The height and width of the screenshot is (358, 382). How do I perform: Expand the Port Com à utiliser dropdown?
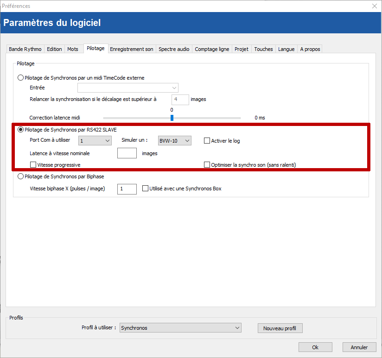click(x=95, y=140)
